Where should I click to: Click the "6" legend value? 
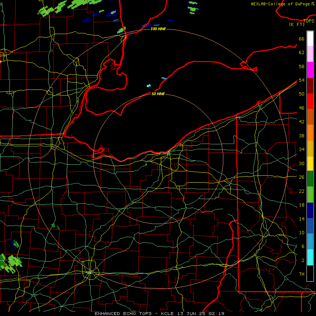click(303, 246)
